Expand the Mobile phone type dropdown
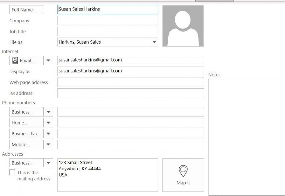This screenshot has width=285, height=196. point(49,144)
